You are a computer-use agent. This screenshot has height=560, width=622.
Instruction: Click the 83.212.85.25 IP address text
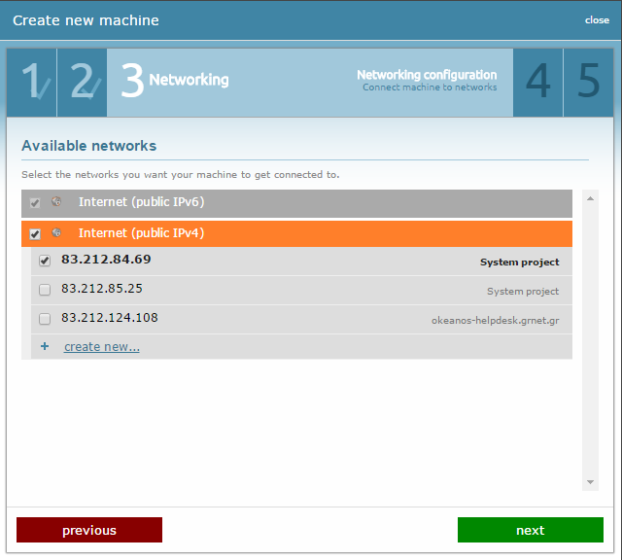coord(101,288)
